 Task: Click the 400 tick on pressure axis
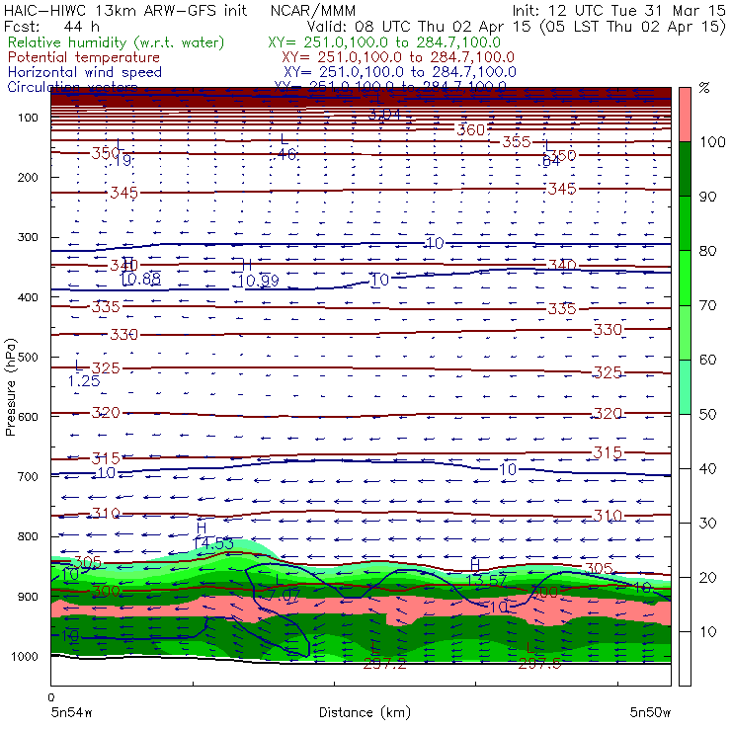tap(28, 297)
